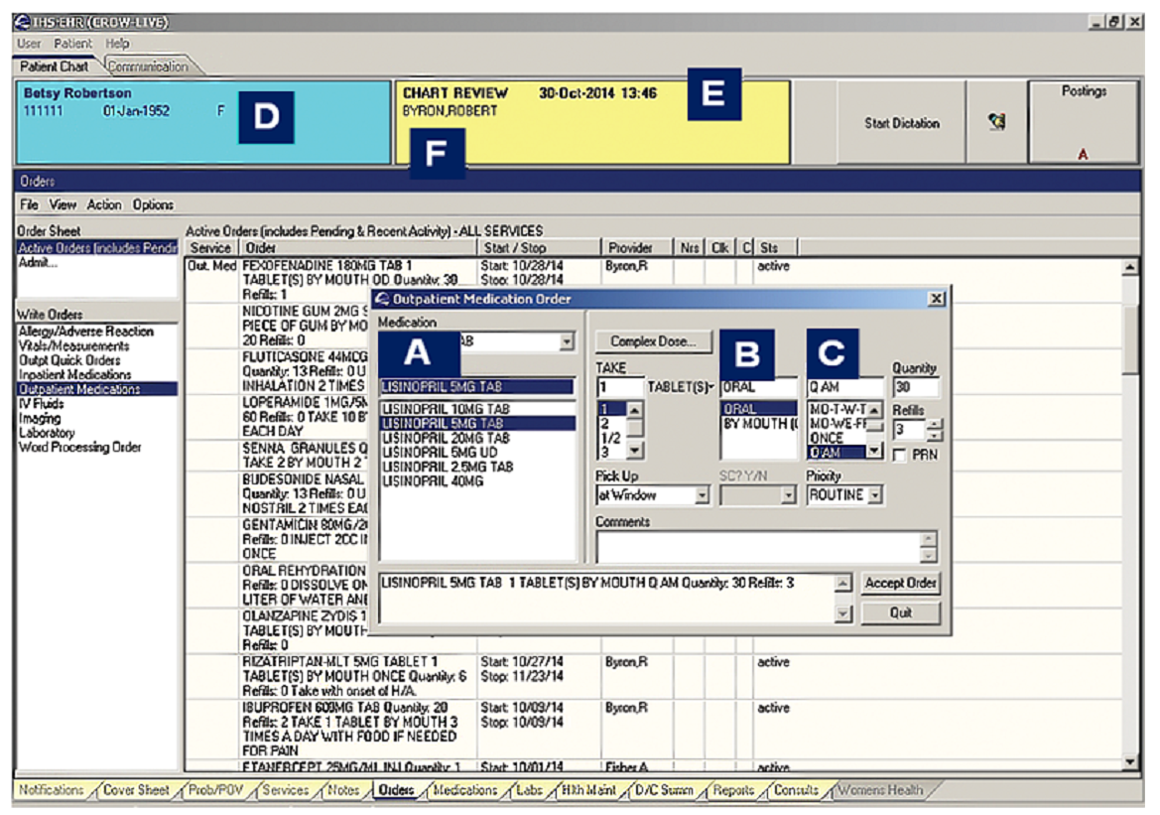Switch to the Consults tab
Screen dimensions: 1160x815
[796, 790]
